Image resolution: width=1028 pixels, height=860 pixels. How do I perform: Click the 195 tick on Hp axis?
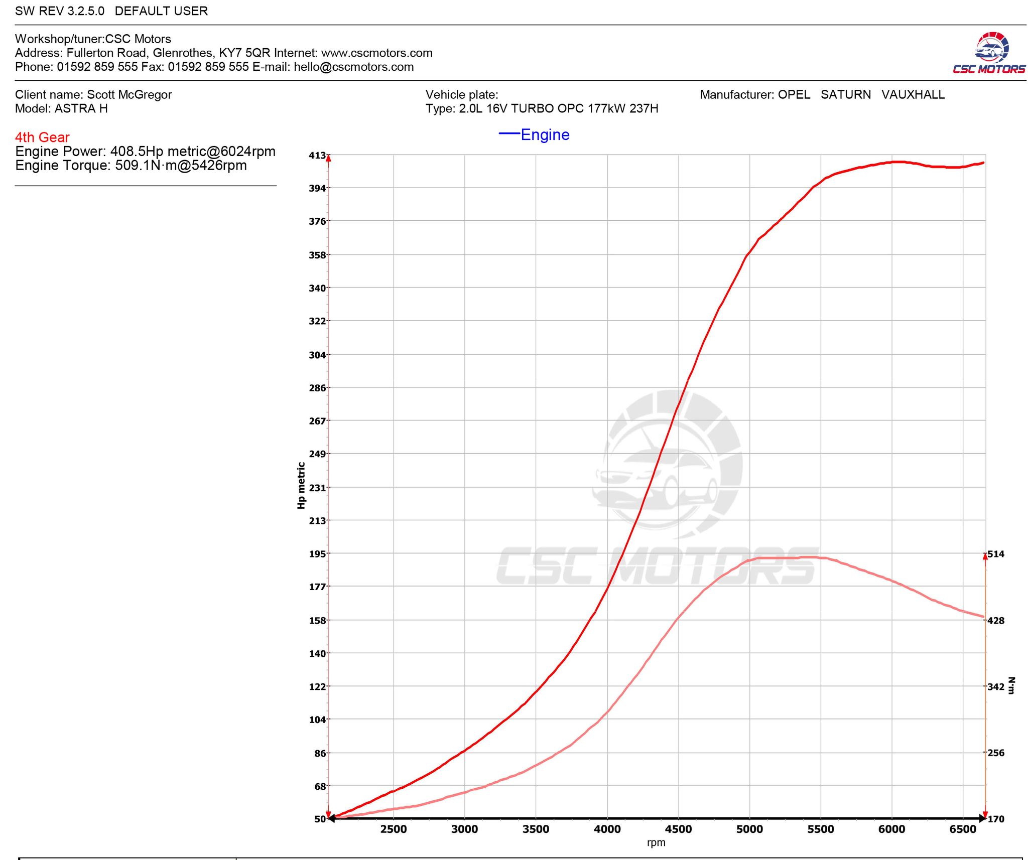[317, 553]
